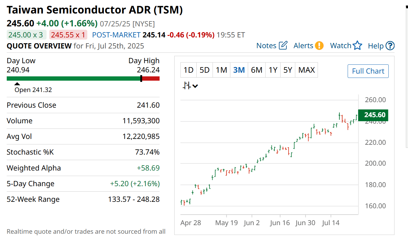This screenshot has width=408, height=238.
Task: Select the 1Y chart period
Action: coord(273,70)
